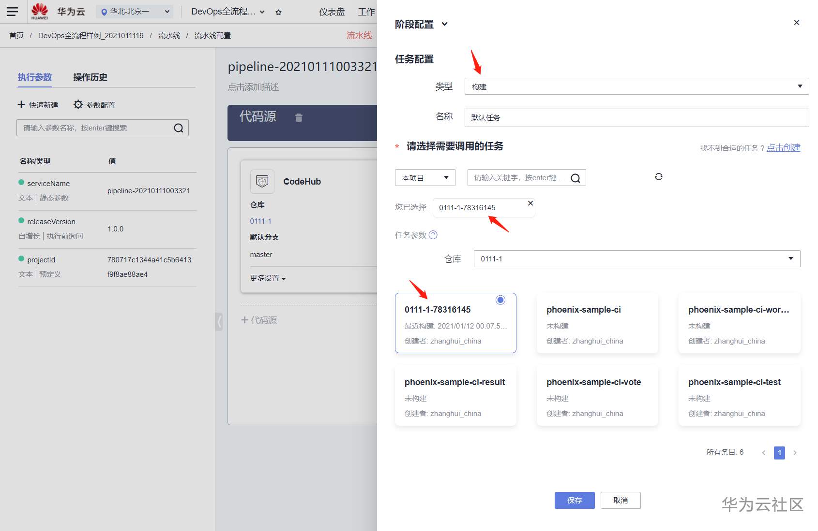Delete the 代码源 stage with the trash icon

click(299, 117)
